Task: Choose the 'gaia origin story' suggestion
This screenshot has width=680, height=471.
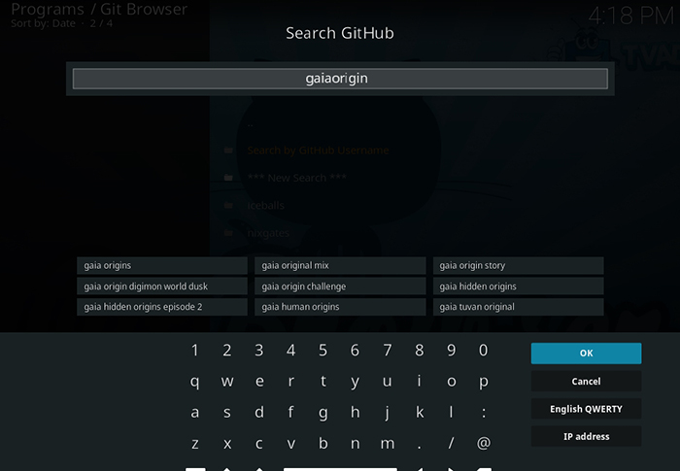Action: point(518,265)
